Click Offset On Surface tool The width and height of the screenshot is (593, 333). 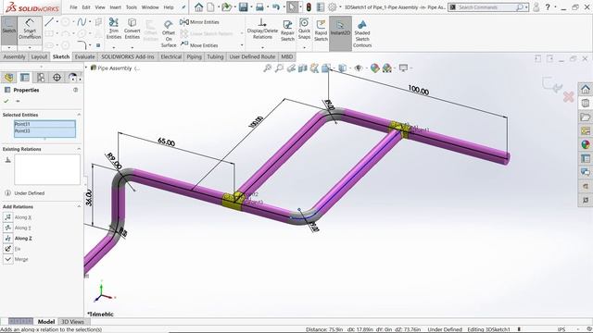pyautogui.click(x=169, y=33)
